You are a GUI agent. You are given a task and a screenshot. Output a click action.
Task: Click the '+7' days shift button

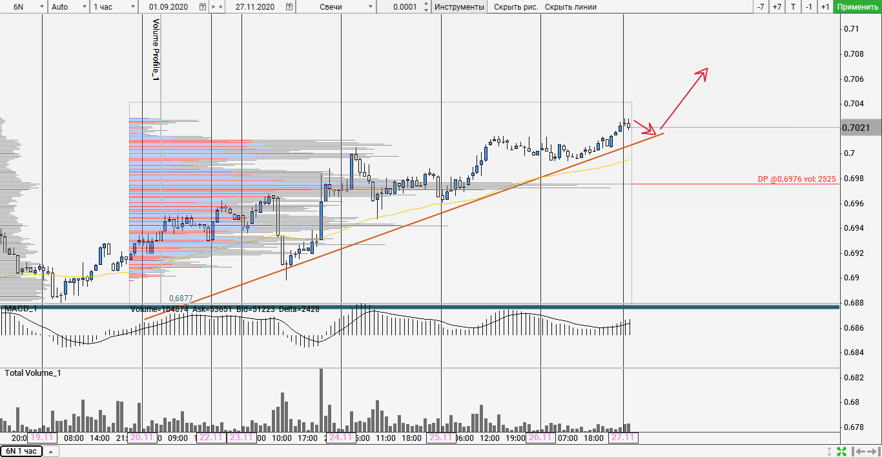point(777,7)
